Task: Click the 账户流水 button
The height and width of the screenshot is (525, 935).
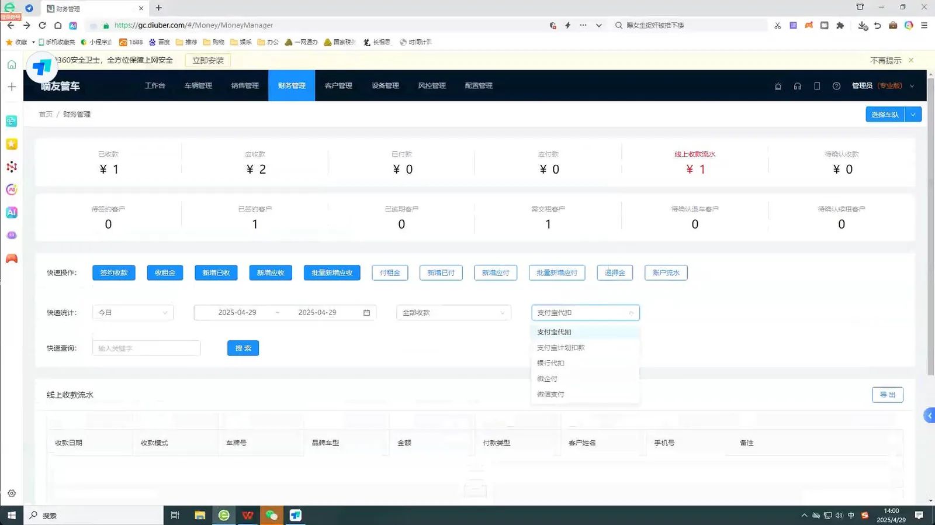Action: [666, 273]
